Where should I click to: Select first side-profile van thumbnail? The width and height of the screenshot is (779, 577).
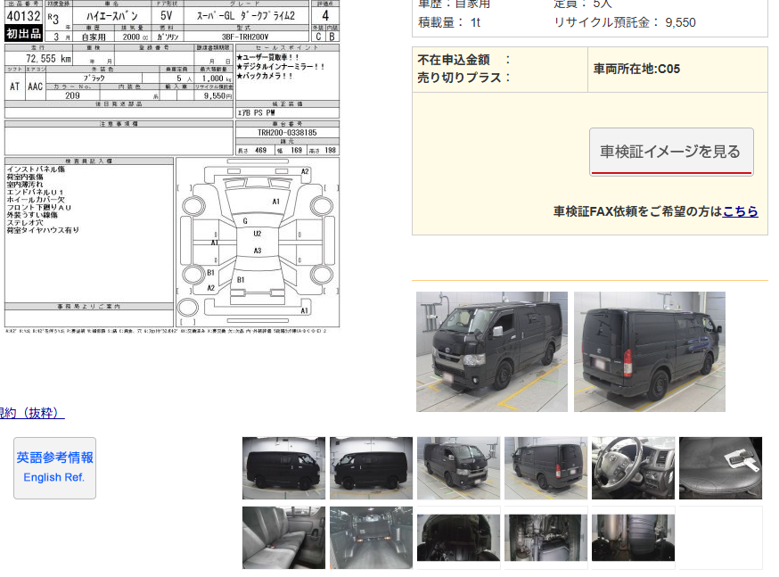coord(283,468)
